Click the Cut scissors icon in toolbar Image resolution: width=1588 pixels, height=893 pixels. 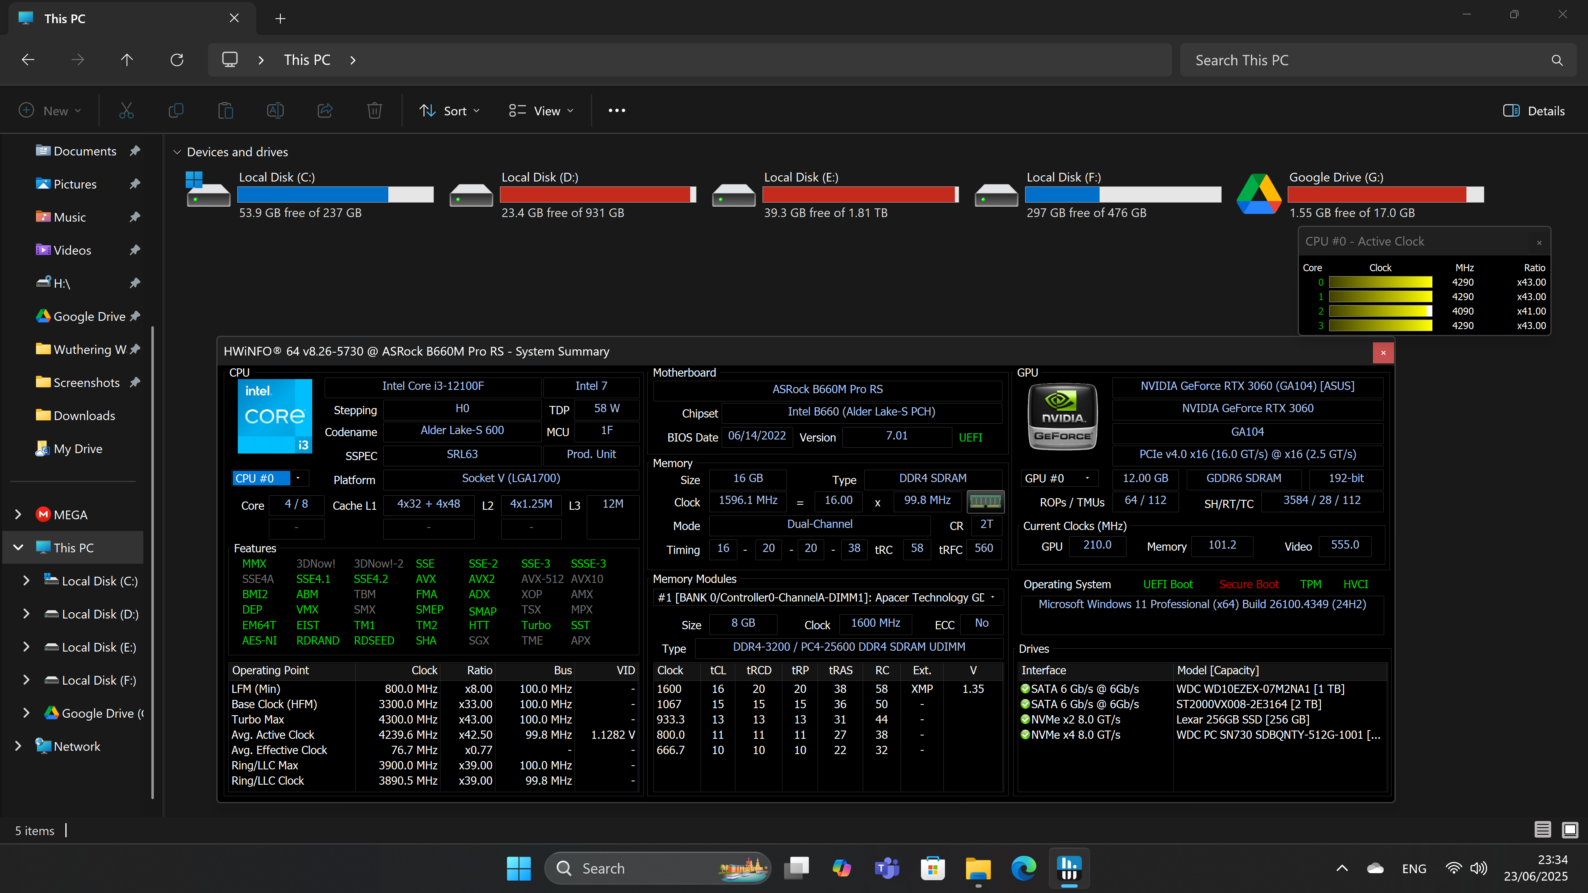(x=127, y=111)
